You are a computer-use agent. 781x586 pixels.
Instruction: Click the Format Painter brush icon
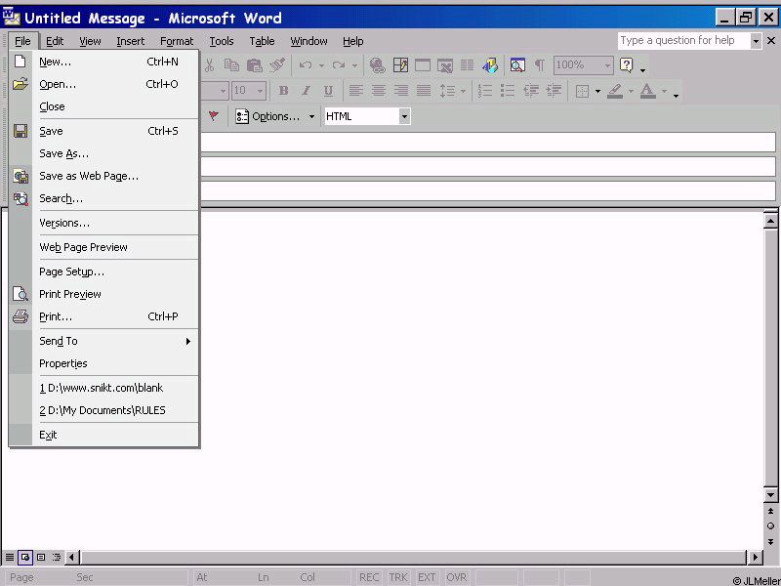(x=277, y=65)
